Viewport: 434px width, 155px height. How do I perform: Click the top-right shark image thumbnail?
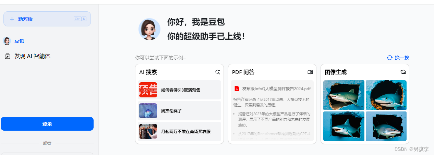pos(386,95)
